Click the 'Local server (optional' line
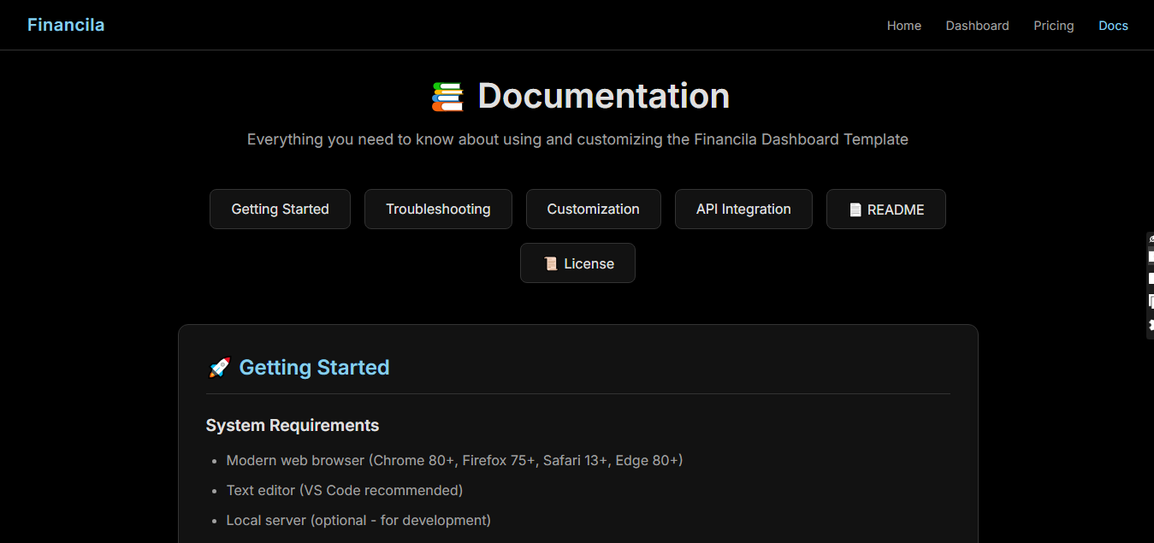The width and height of the screenshot is (1154, 543). pos(358,520)
